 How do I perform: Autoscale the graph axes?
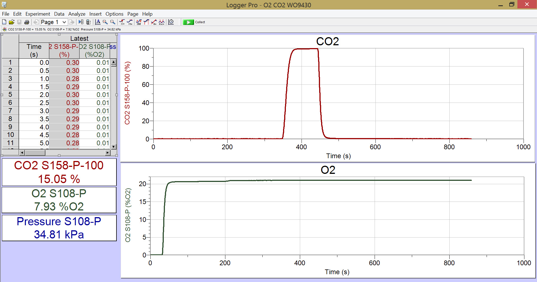[97, 22]
